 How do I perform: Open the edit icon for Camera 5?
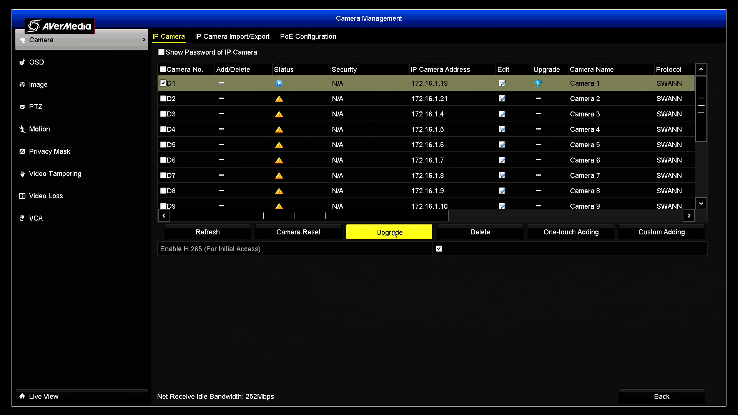502,144
